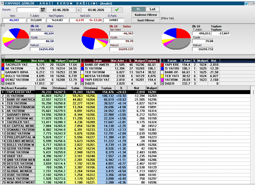Click the window menu icon in the title bar
This screenshot has width=255, height=185.
point(2,4)
